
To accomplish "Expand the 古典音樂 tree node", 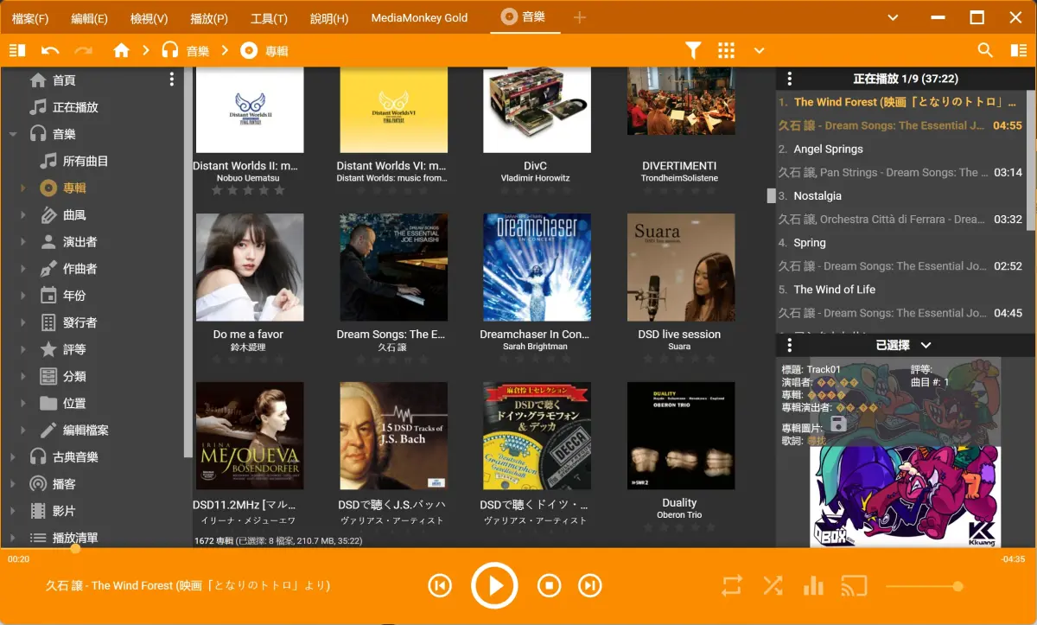I will (x=13, y=457).
